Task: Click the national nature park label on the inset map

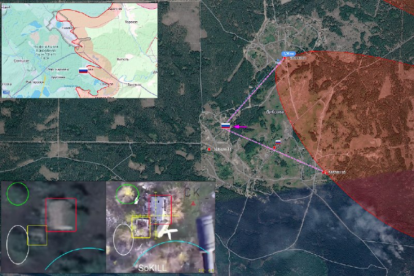Action: pos(46,52)
